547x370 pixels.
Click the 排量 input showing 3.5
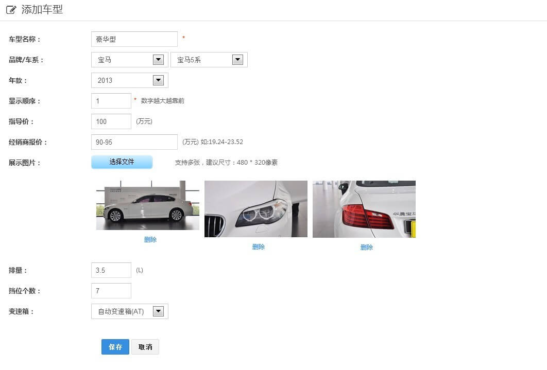111,270
